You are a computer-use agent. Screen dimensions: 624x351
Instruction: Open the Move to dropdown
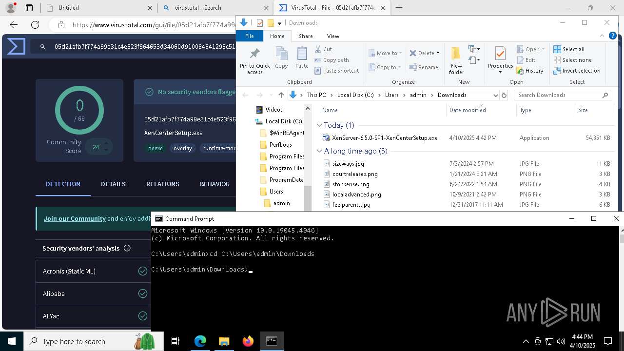(385, 53)
